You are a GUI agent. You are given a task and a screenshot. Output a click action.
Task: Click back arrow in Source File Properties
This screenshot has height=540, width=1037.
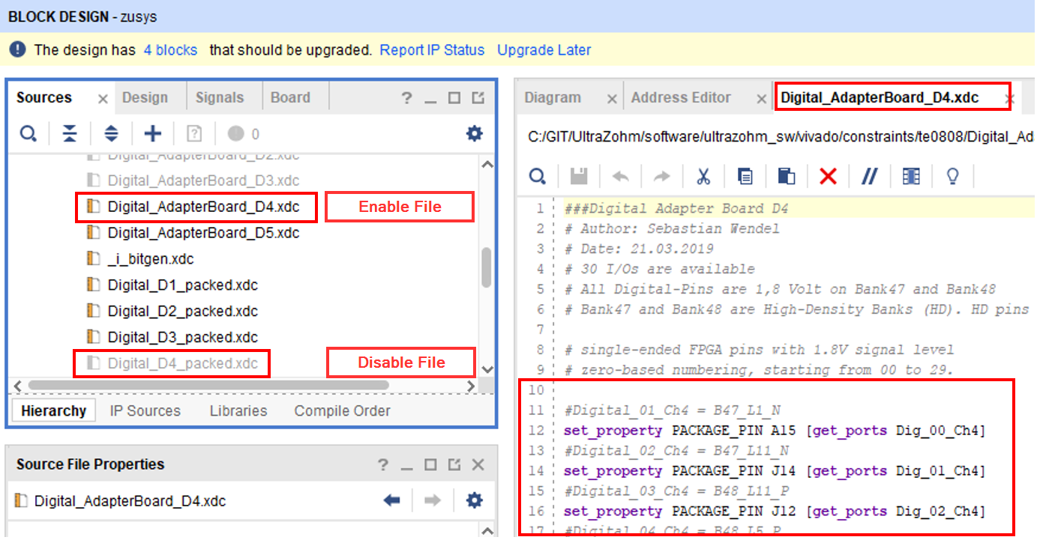[391, 500]
